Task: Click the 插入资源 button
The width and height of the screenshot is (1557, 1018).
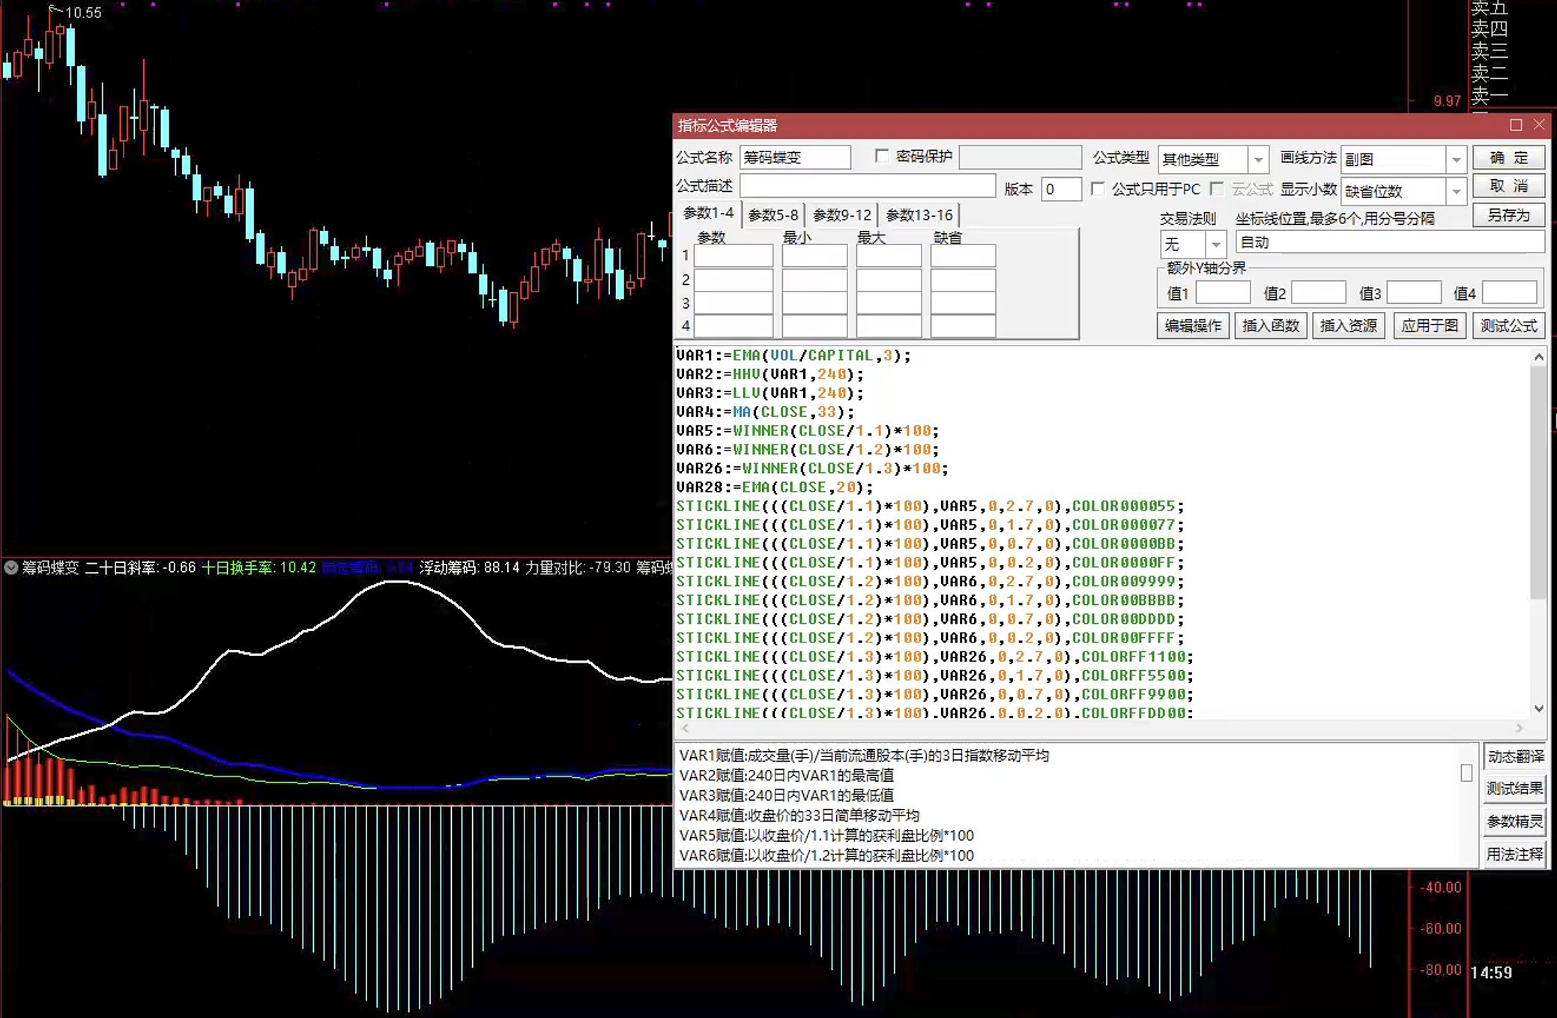Action: click(x=1348, y=325)
